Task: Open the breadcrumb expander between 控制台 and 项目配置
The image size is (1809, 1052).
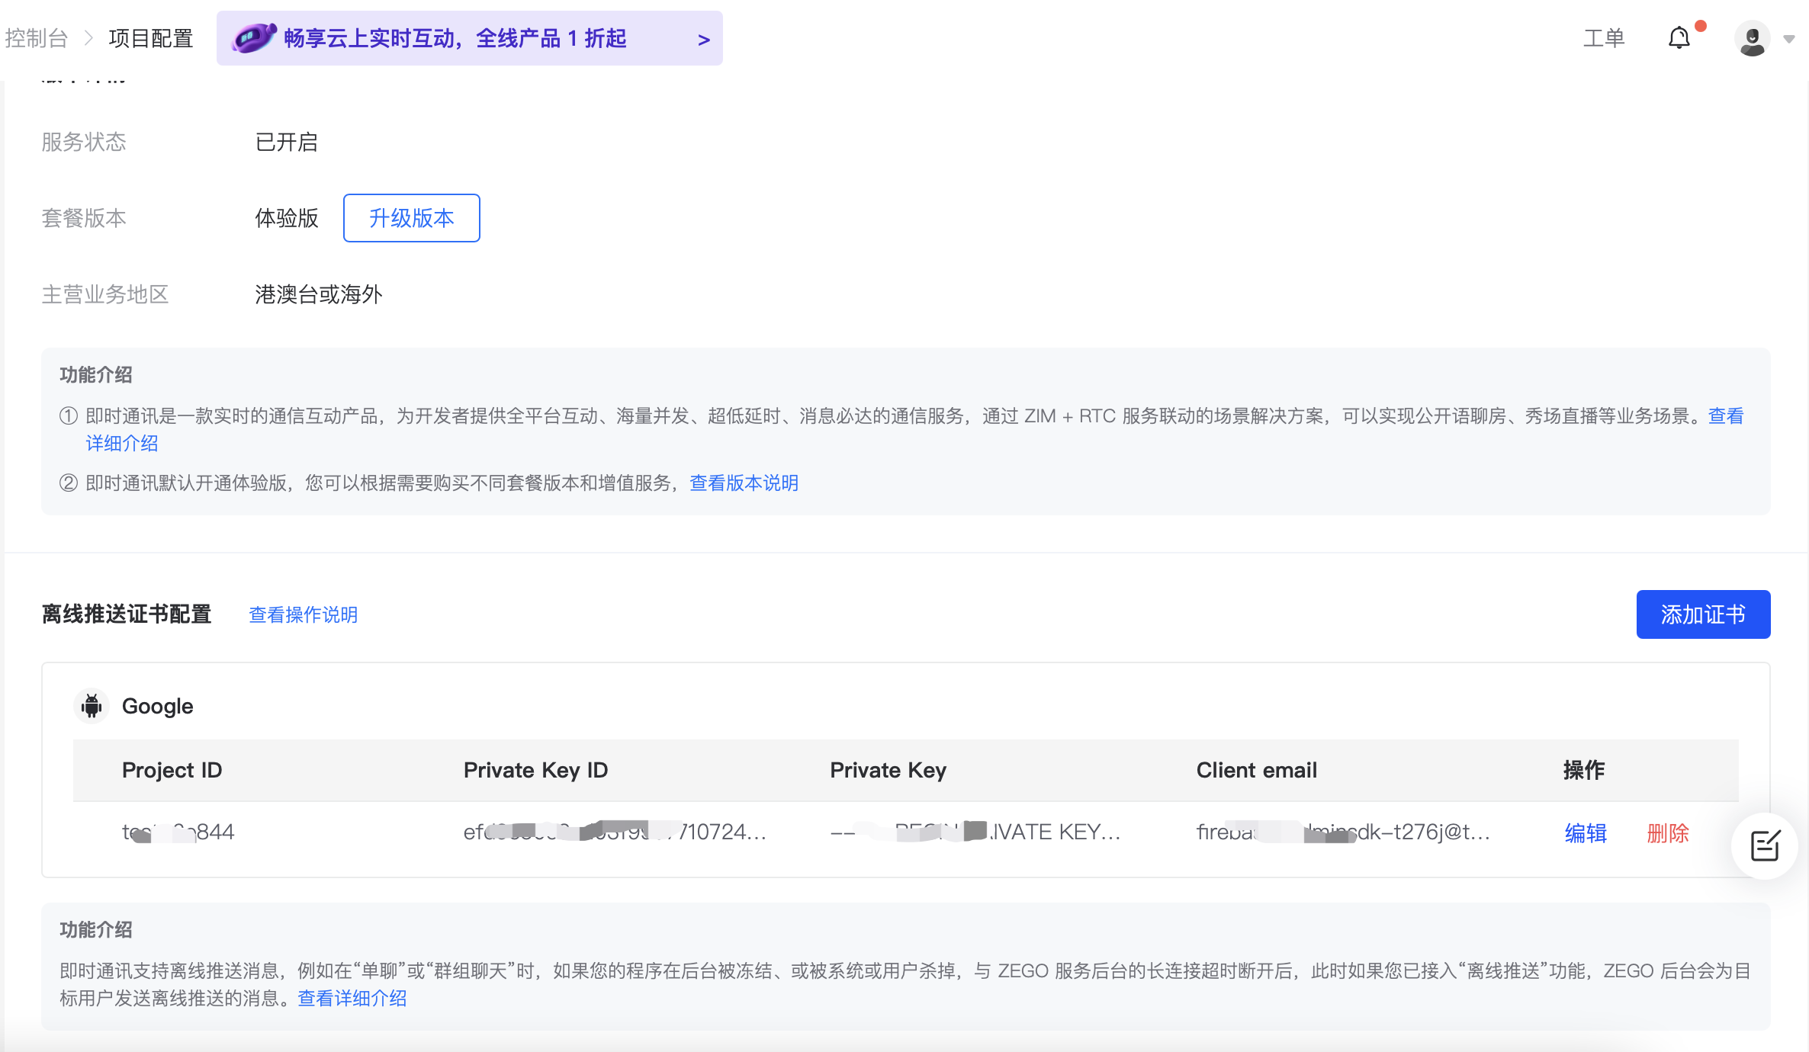Action: point(90,38)
